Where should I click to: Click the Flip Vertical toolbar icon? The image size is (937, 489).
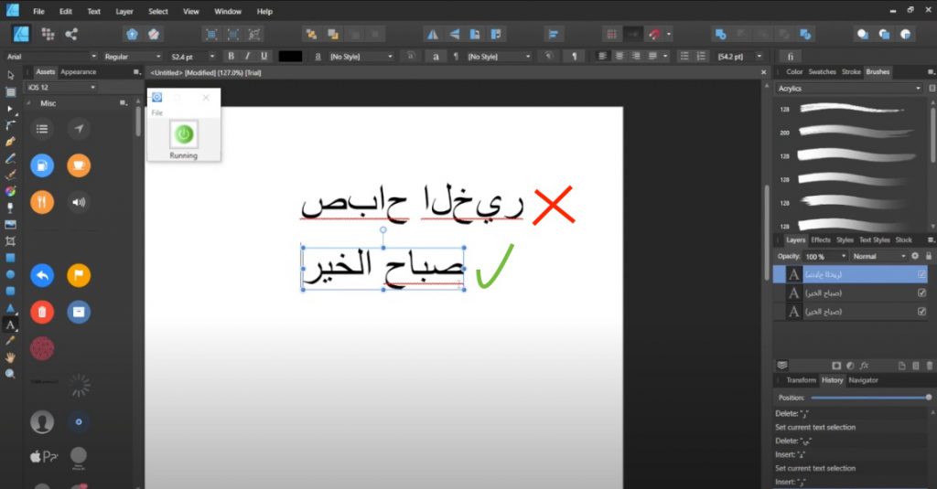(454, 35)
